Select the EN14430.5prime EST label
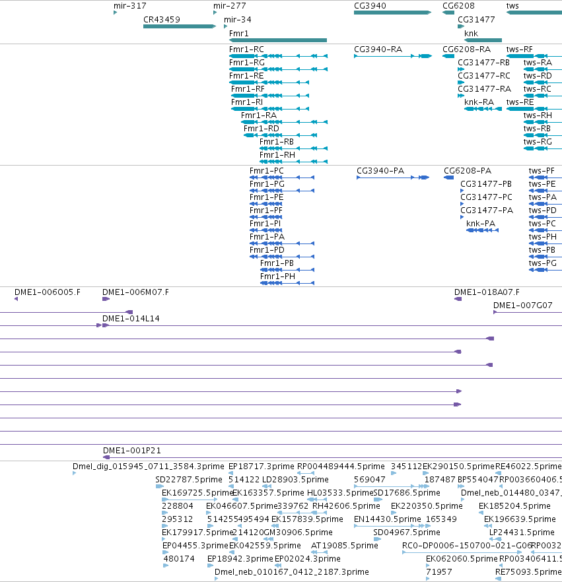562x582 pixels. 388,519
